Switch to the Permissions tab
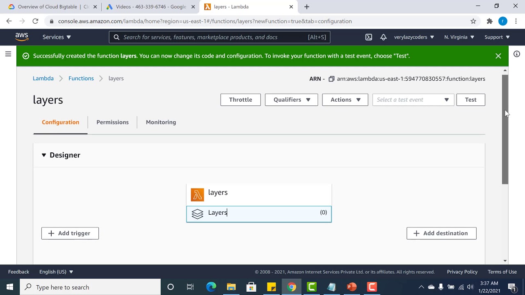 (x=112, y=122)
